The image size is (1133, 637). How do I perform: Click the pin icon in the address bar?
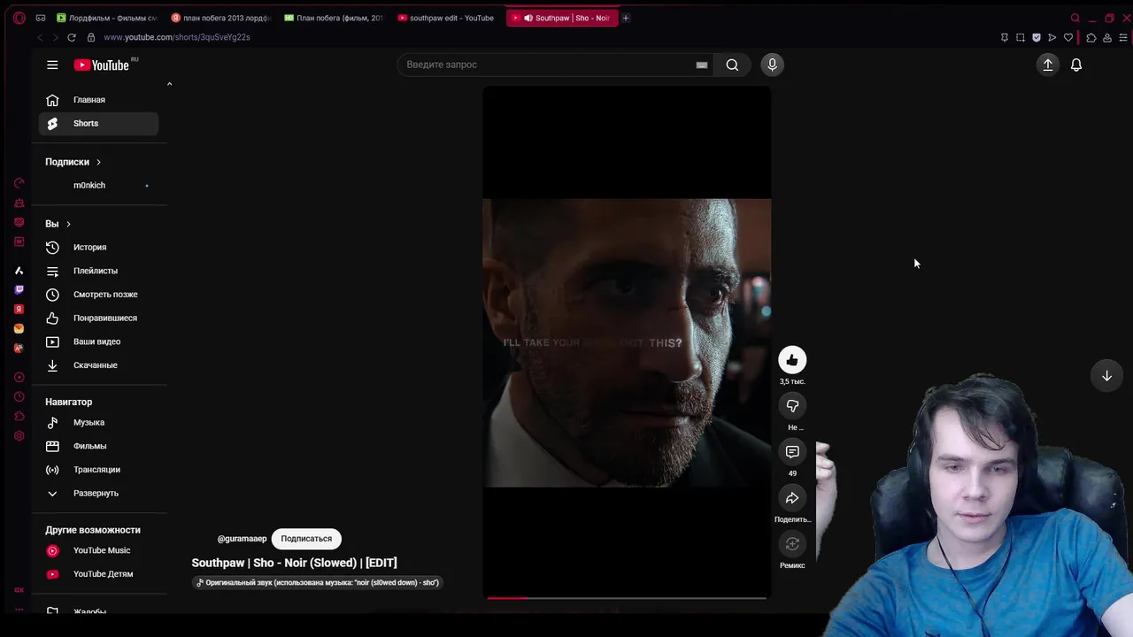point(1004,37)
